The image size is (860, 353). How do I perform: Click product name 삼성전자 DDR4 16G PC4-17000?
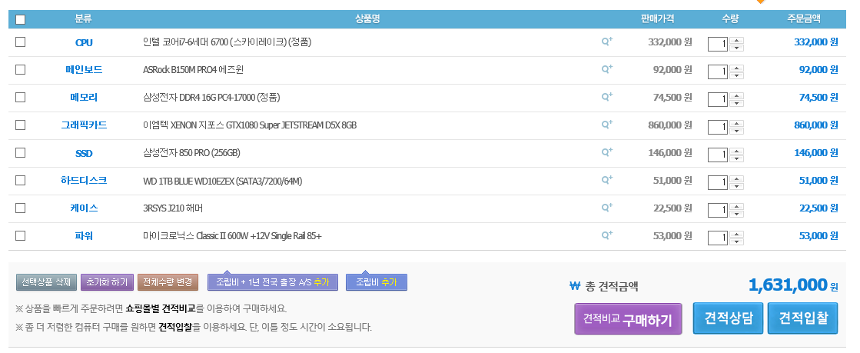pyautogui.click(x=211, y=97)
